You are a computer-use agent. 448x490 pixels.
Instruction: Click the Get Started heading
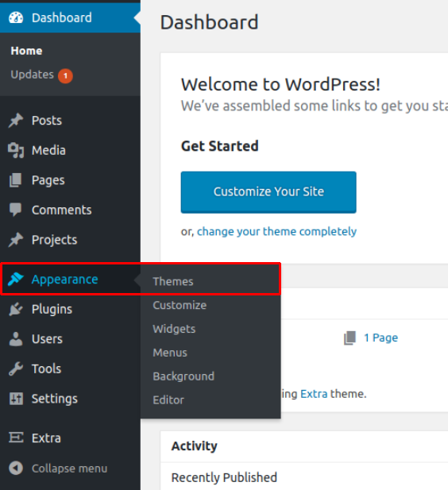[x=220, y=146]
